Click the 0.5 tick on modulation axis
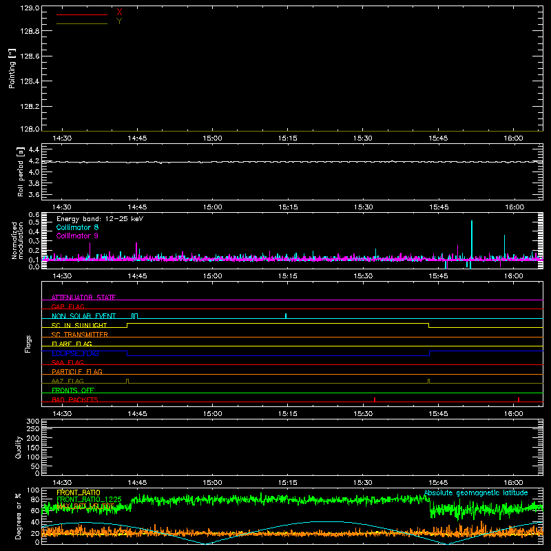551x551 pixels. click(34, 222)
